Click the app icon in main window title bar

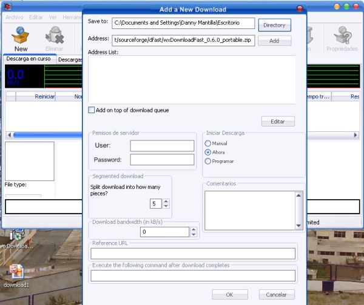pos(8,7)
